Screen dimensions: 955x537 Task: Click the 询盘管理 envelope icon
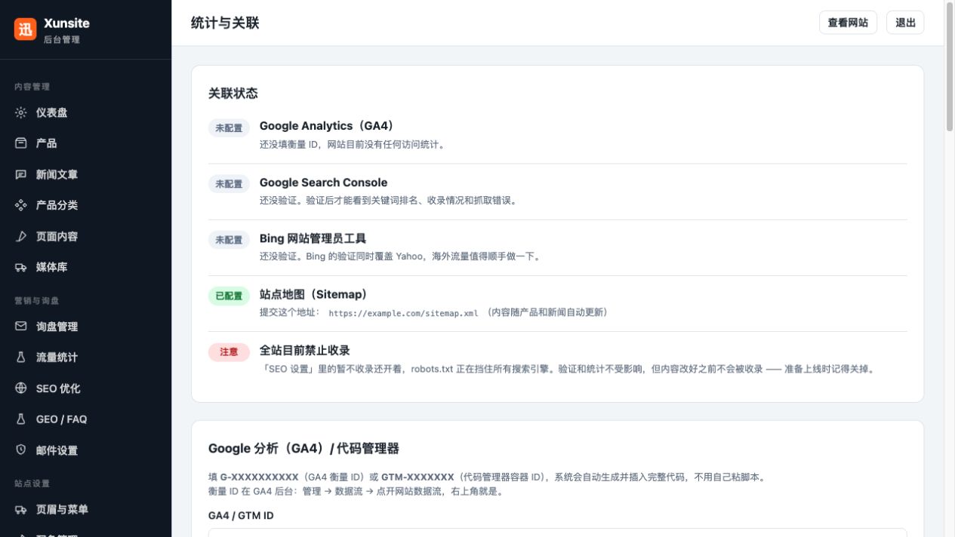[21, 327]
